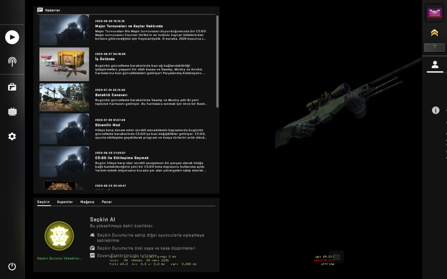The width and height of the screenshot is (447, 279).
Task: Open the broadcast antenna icon
Action: tap(12, 62)
